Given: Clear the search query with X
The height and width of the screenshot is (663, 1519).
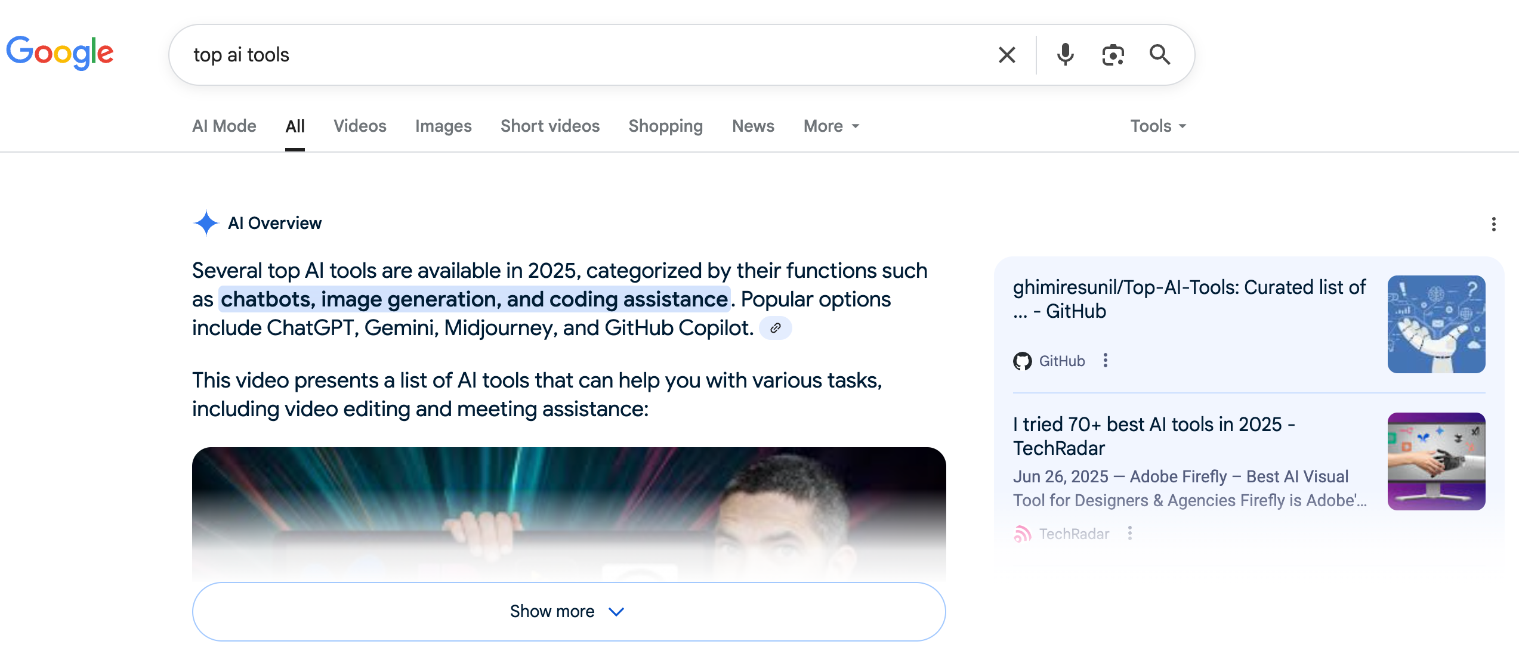Looking at the screenshot, I should 1007,55.
